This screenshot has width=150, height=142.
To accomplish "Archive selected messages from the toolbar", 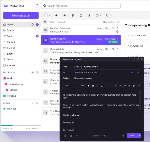I will [81, 15].
